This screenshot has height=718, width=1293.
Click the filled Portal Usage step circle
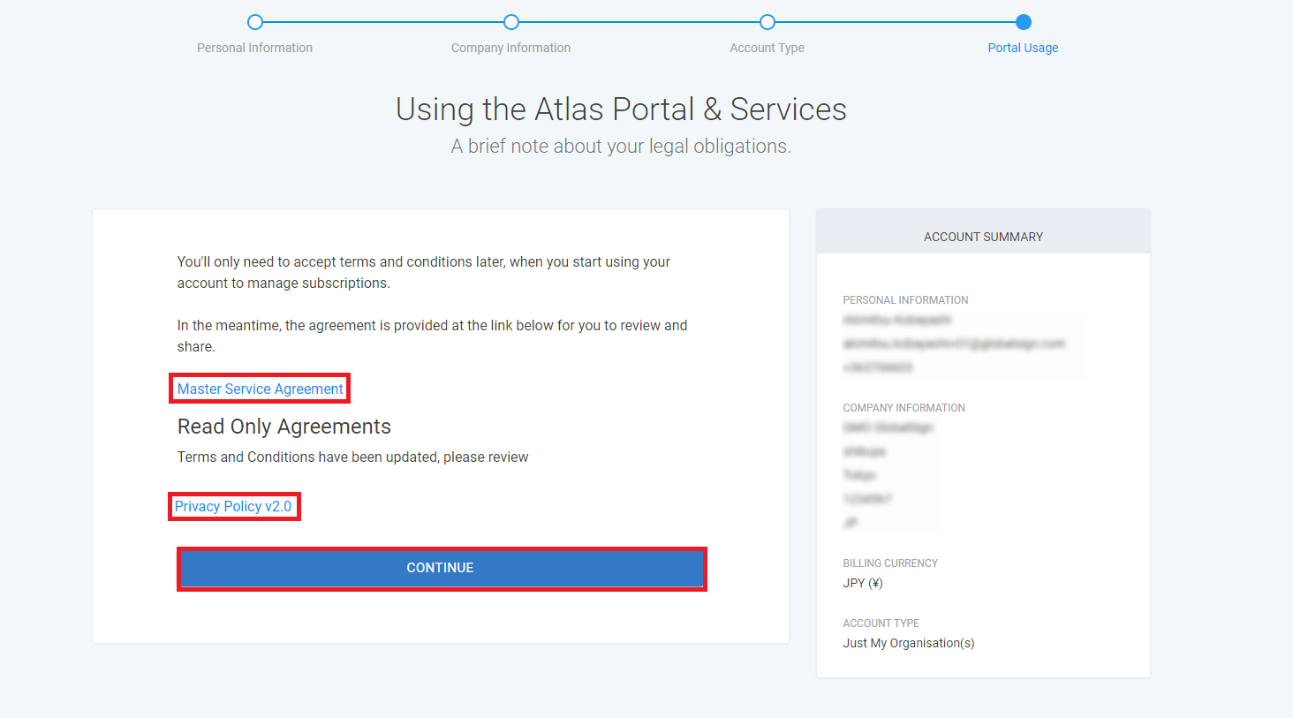point(1024,22)
